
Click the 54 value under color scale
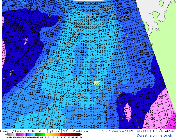tap(81, 137)
